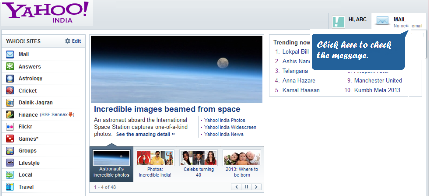Click the Travel suitcase icon
The image size is (429, 196).
click(x=10, y=187)
